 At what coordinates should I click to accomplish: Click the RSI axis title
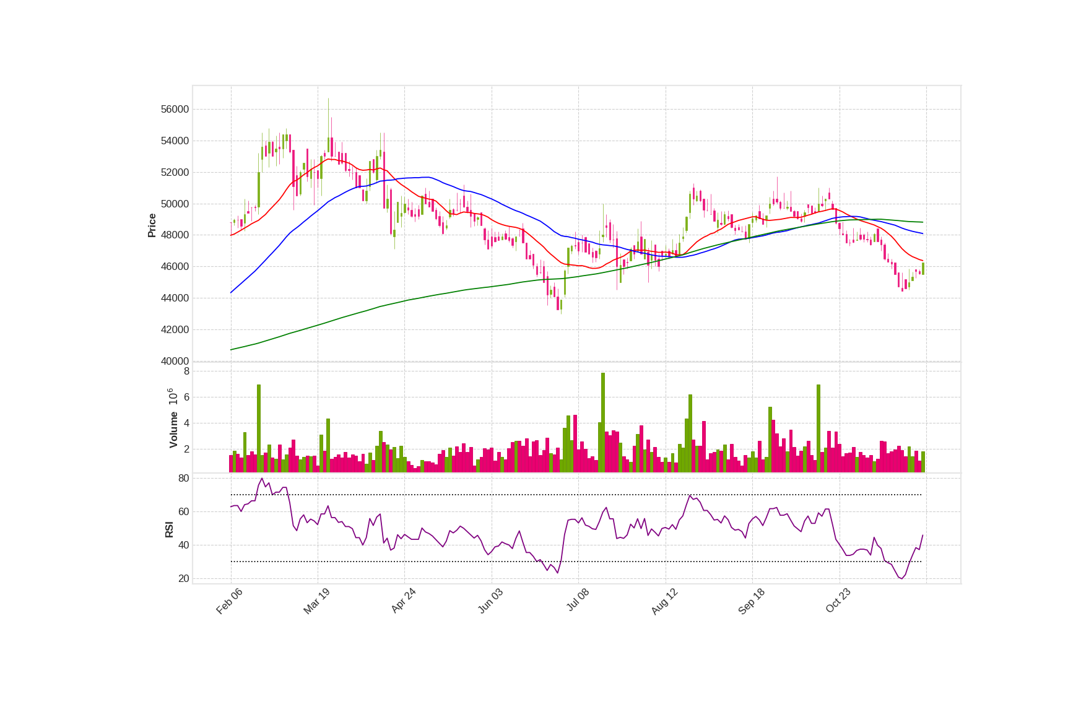click(x=169, y=529)
